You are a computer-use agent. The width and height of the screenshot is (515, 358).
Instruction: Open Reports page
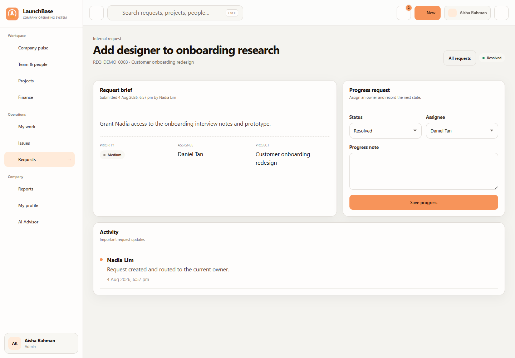point(39,189)
